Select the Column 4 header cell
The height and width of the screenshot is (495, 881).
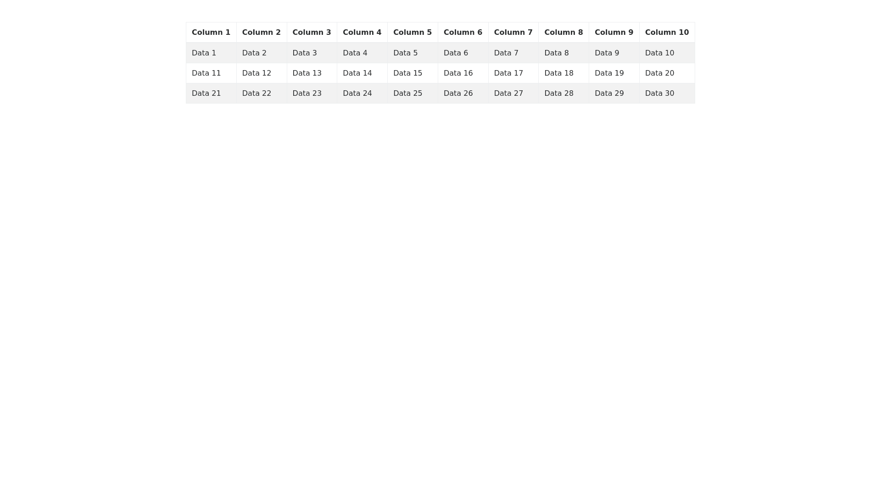(362, 33)
